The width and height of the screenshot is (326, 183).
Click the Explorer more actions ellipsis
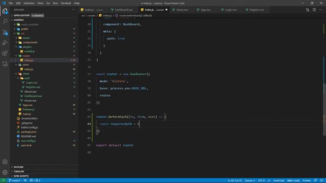pyautogui.click(x=73, y=10)
